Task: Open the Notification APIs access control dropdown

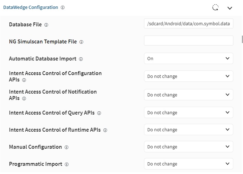Action: [x=188, y=95]
